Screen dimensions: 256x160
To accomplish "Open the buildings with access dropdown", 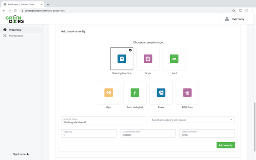I will click(x=192, y=120).
